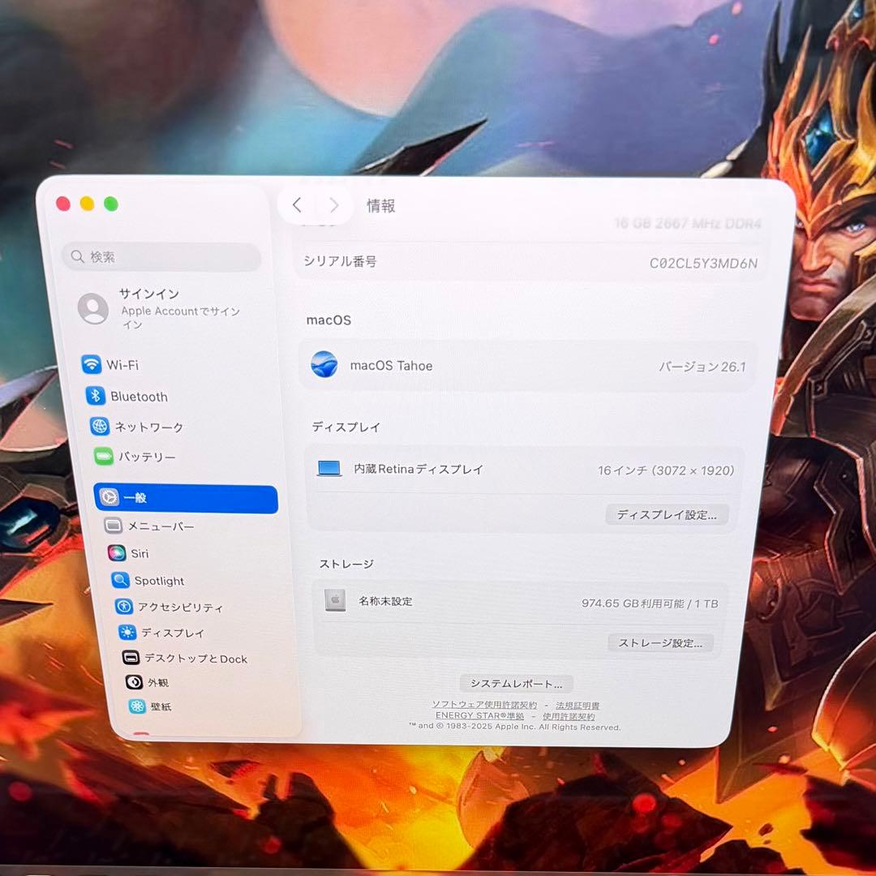Image resolution: width=876 pixels, height=876 pixels.
Task: Navigate back with the left arrow
Action: (x=297, y=205)
